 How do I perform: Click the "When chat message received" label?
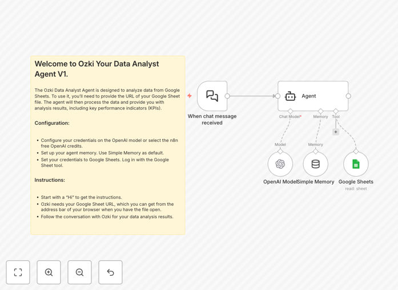[x=212, y=120]
